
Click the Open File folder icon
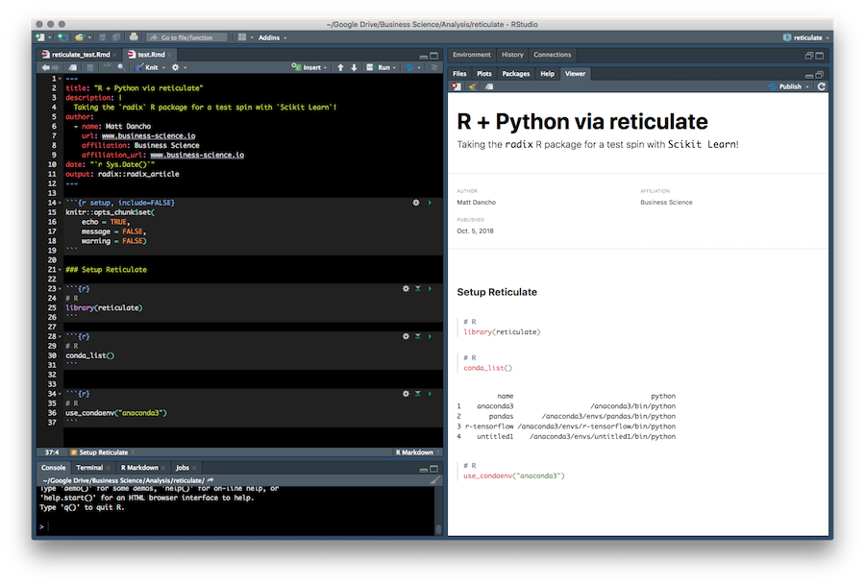coord(80,37)
